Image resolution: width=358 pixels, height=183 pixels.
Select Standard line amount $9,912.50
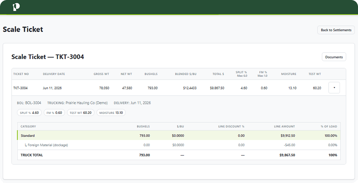(x=288, y=136)
